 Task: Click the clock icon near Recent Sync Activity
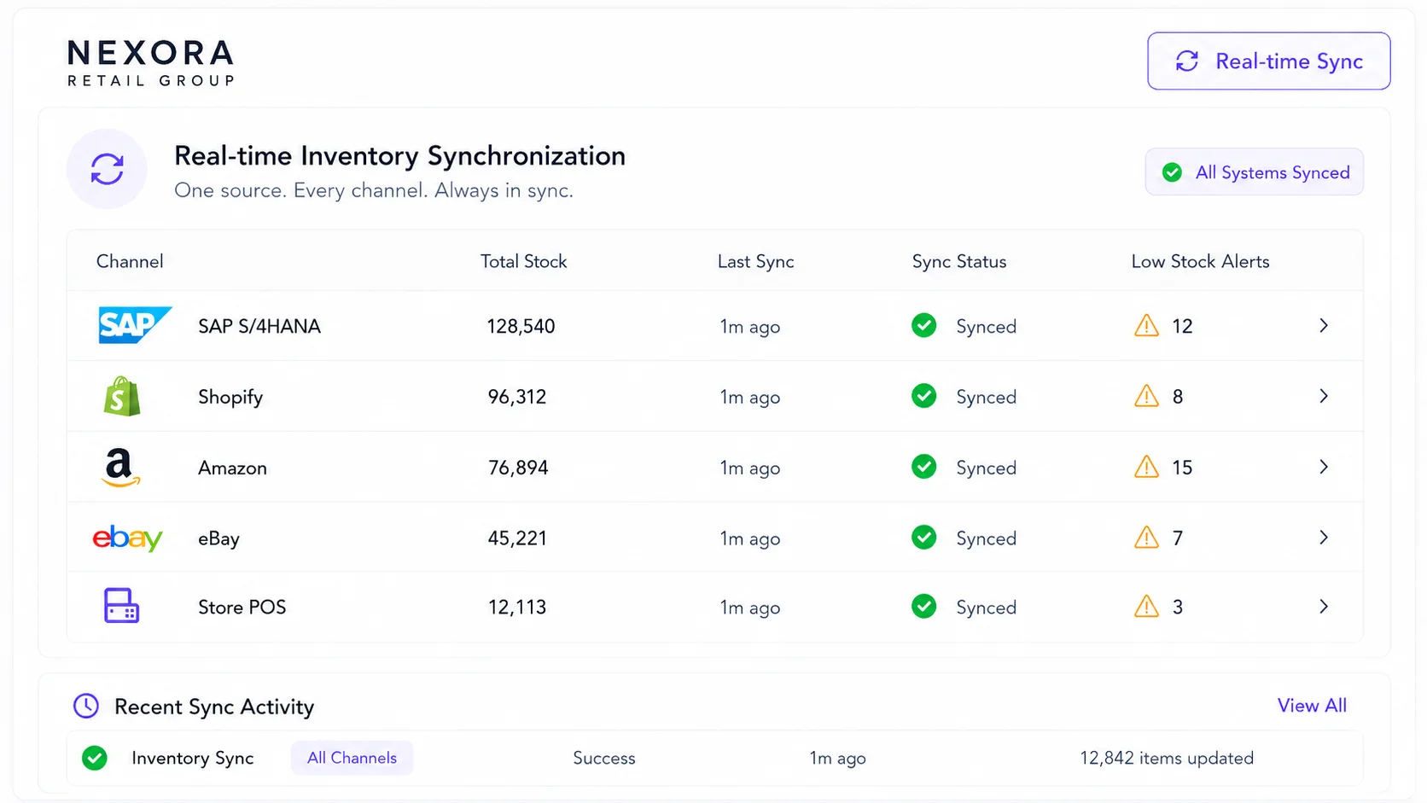click(86, 706)
